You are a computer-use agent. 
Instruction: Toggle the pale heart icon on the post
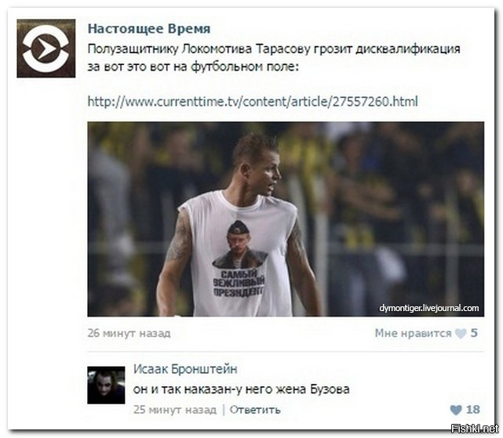click(x=461, y=334)
